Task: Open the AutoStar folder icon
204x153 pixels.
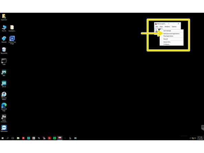Action: point(12,28)
